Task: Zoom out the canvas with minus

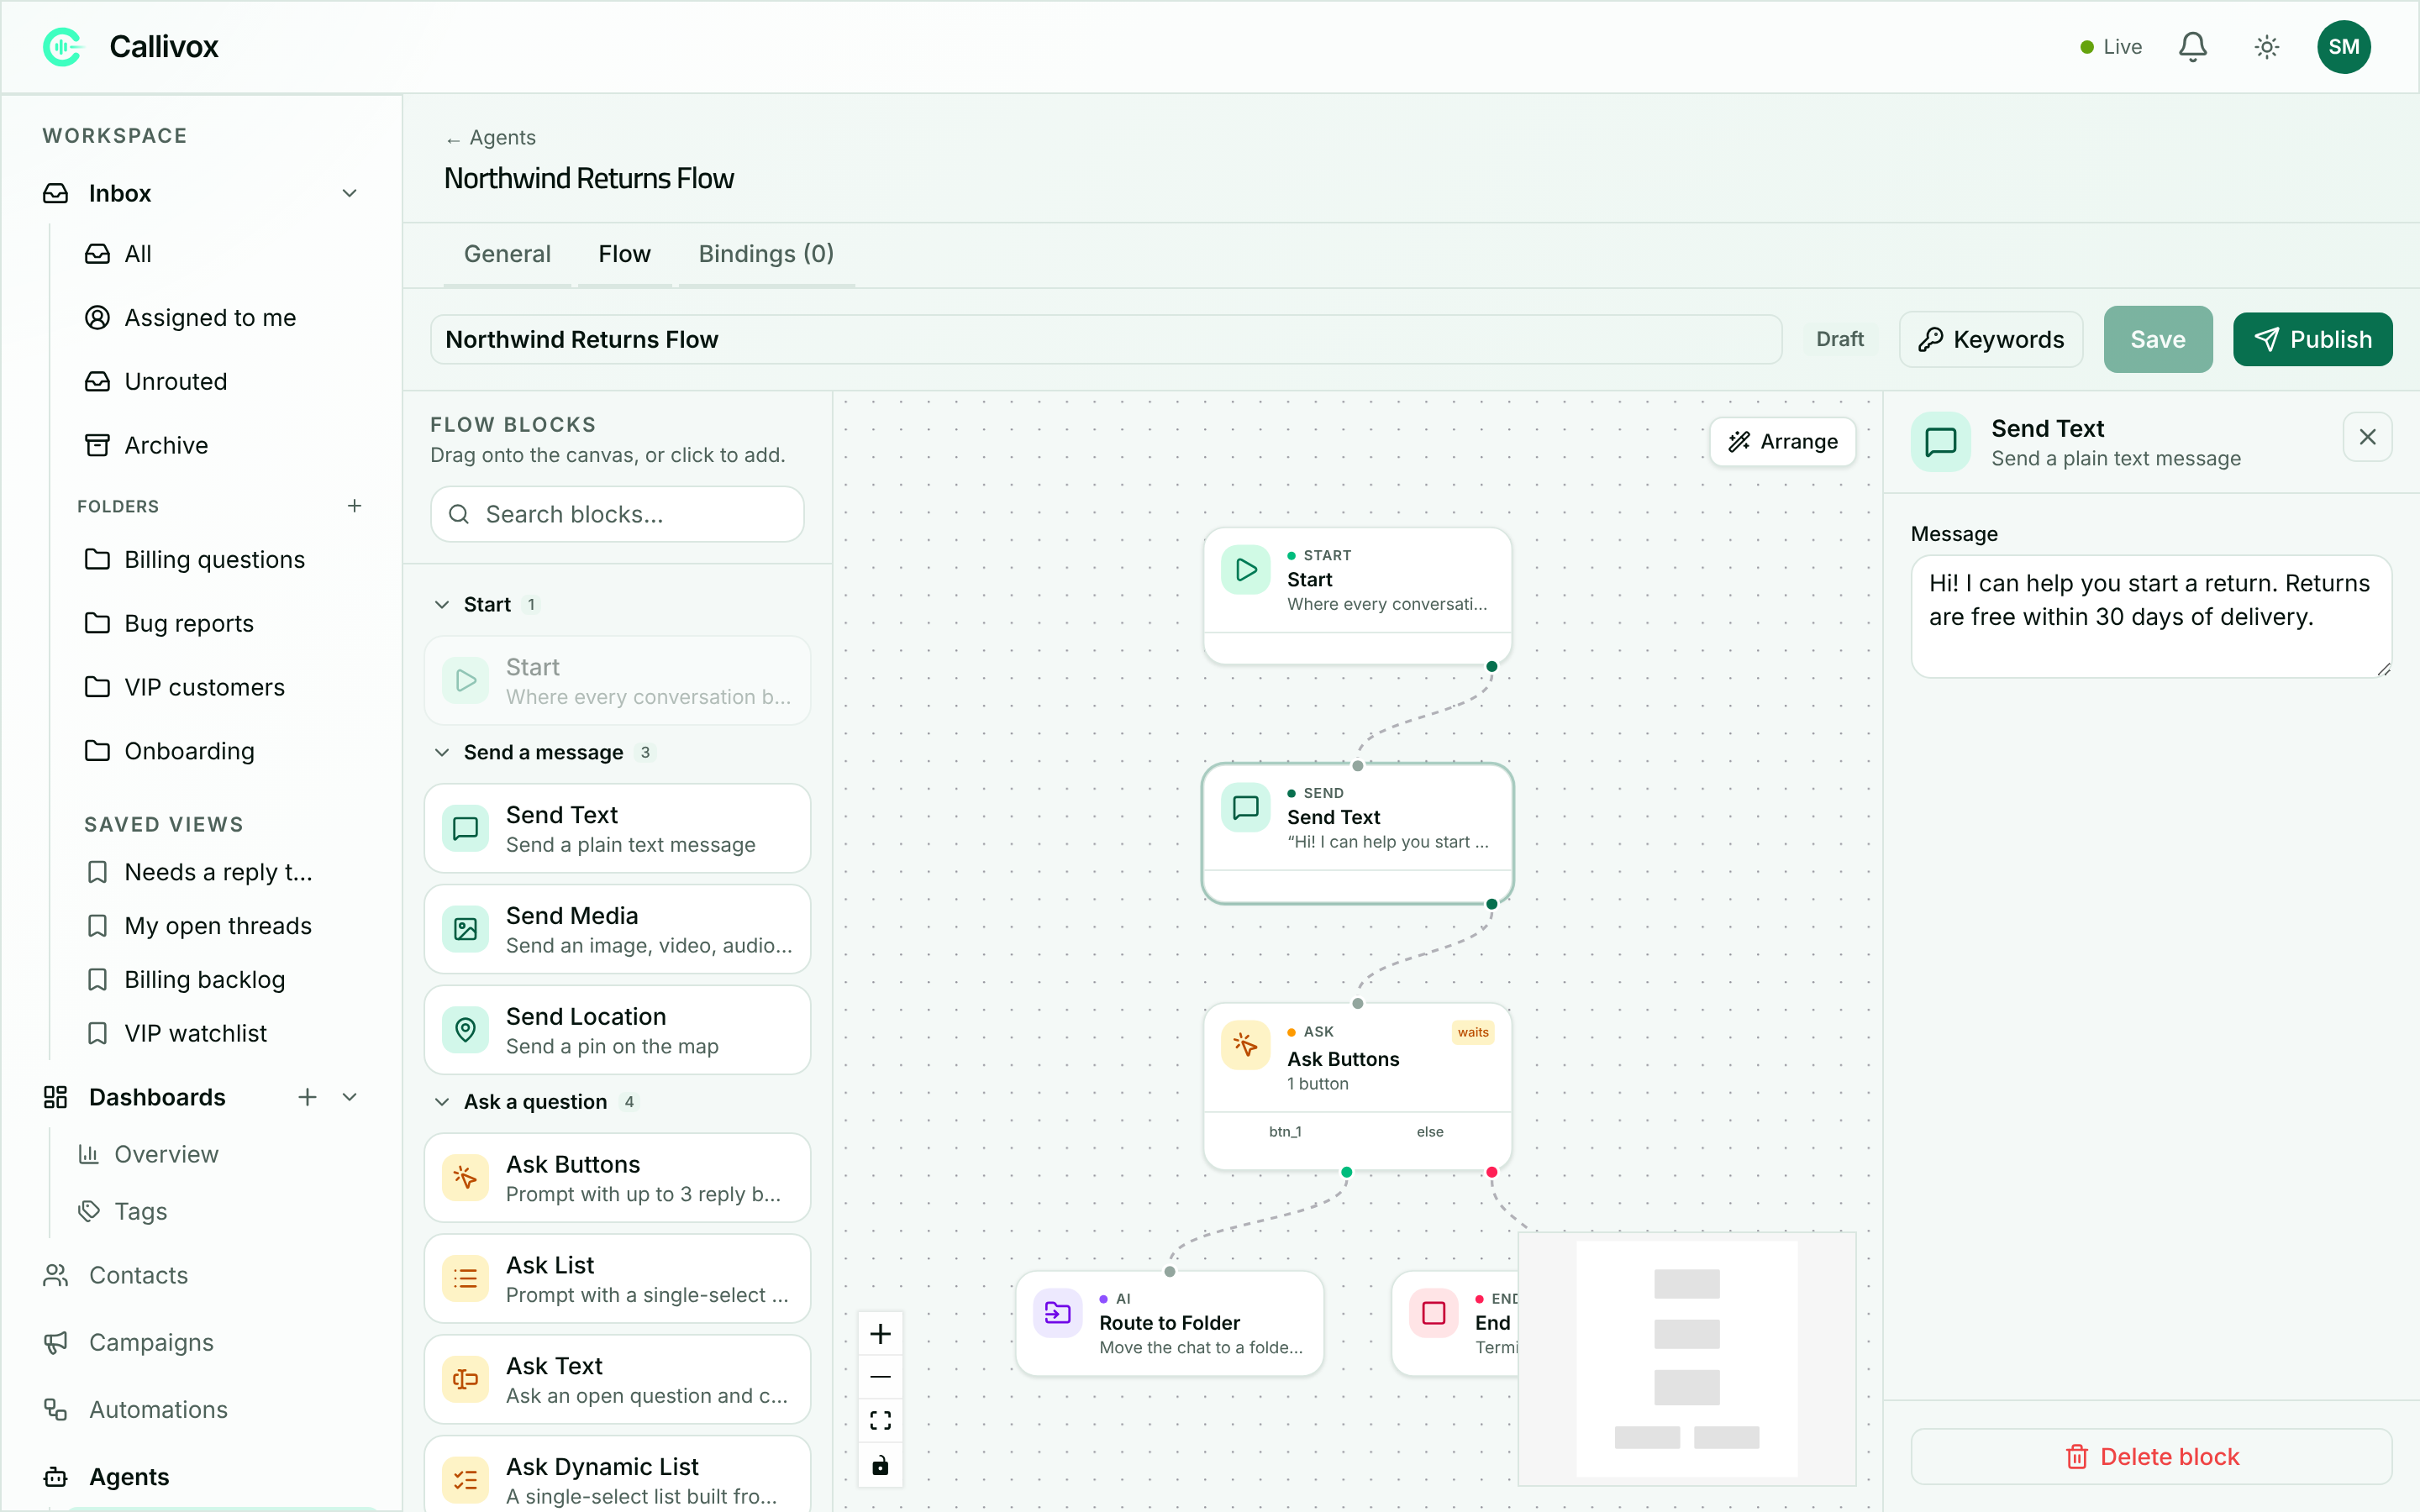Action: coord(880,1378)
